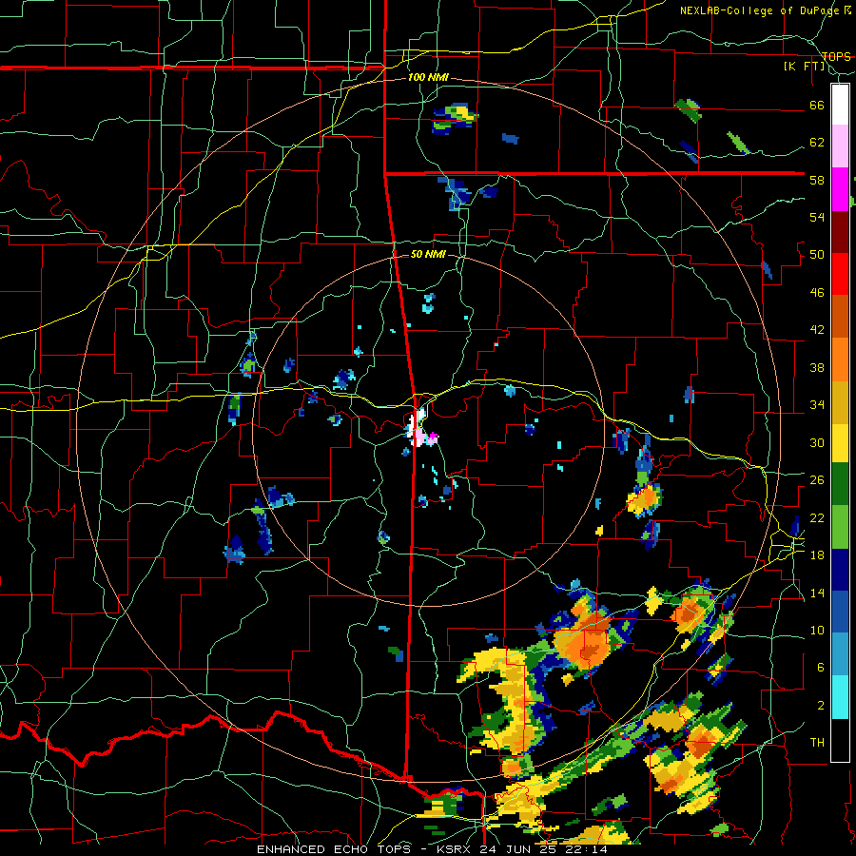Select the 46 legend value

[x=817, y=293]
